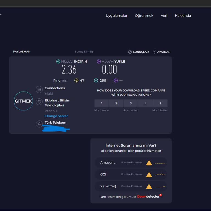Viewport: 211px width, 211px height.
Task: Click the user icon next to Türk Telekom
Action: [x=39, y=124]
